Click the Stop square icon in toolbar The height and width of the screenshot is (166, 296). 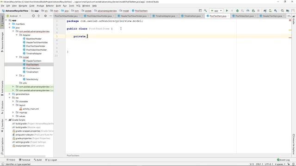(x=259, y=11)
